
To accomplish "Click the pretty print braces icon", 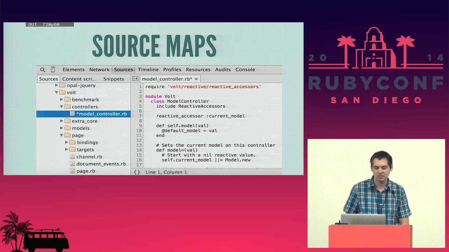I will [x=137, y=172].
